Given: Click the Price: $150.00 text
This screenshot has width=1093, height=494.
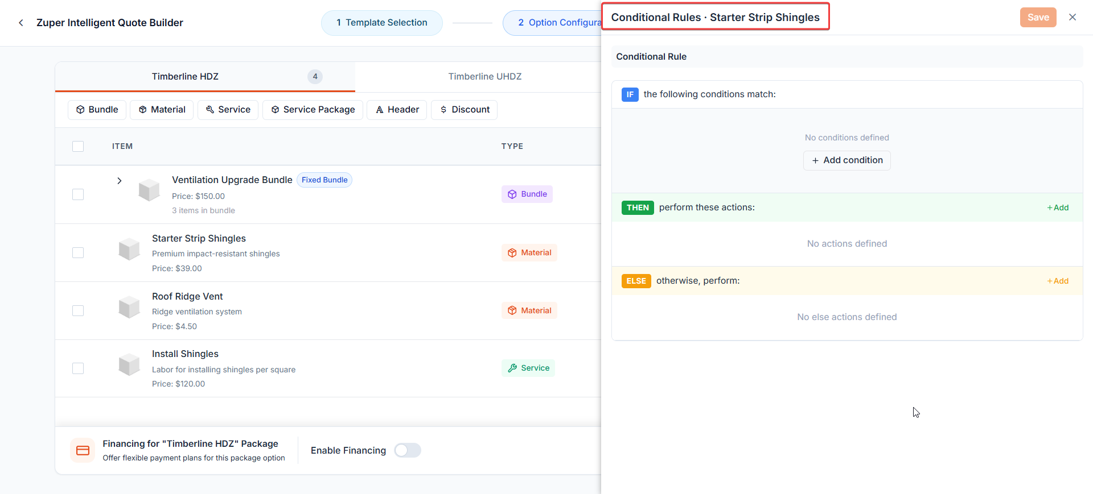Looking at the screenshot, I should coord(198,196).
